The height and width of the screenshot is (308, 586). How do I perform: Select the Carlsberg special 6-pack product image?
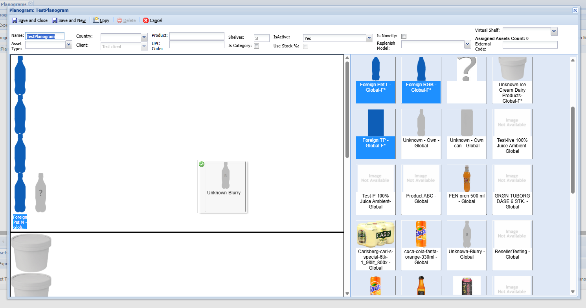coord(375,234)
